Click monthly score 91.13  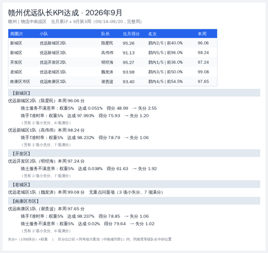click(129, 53)
